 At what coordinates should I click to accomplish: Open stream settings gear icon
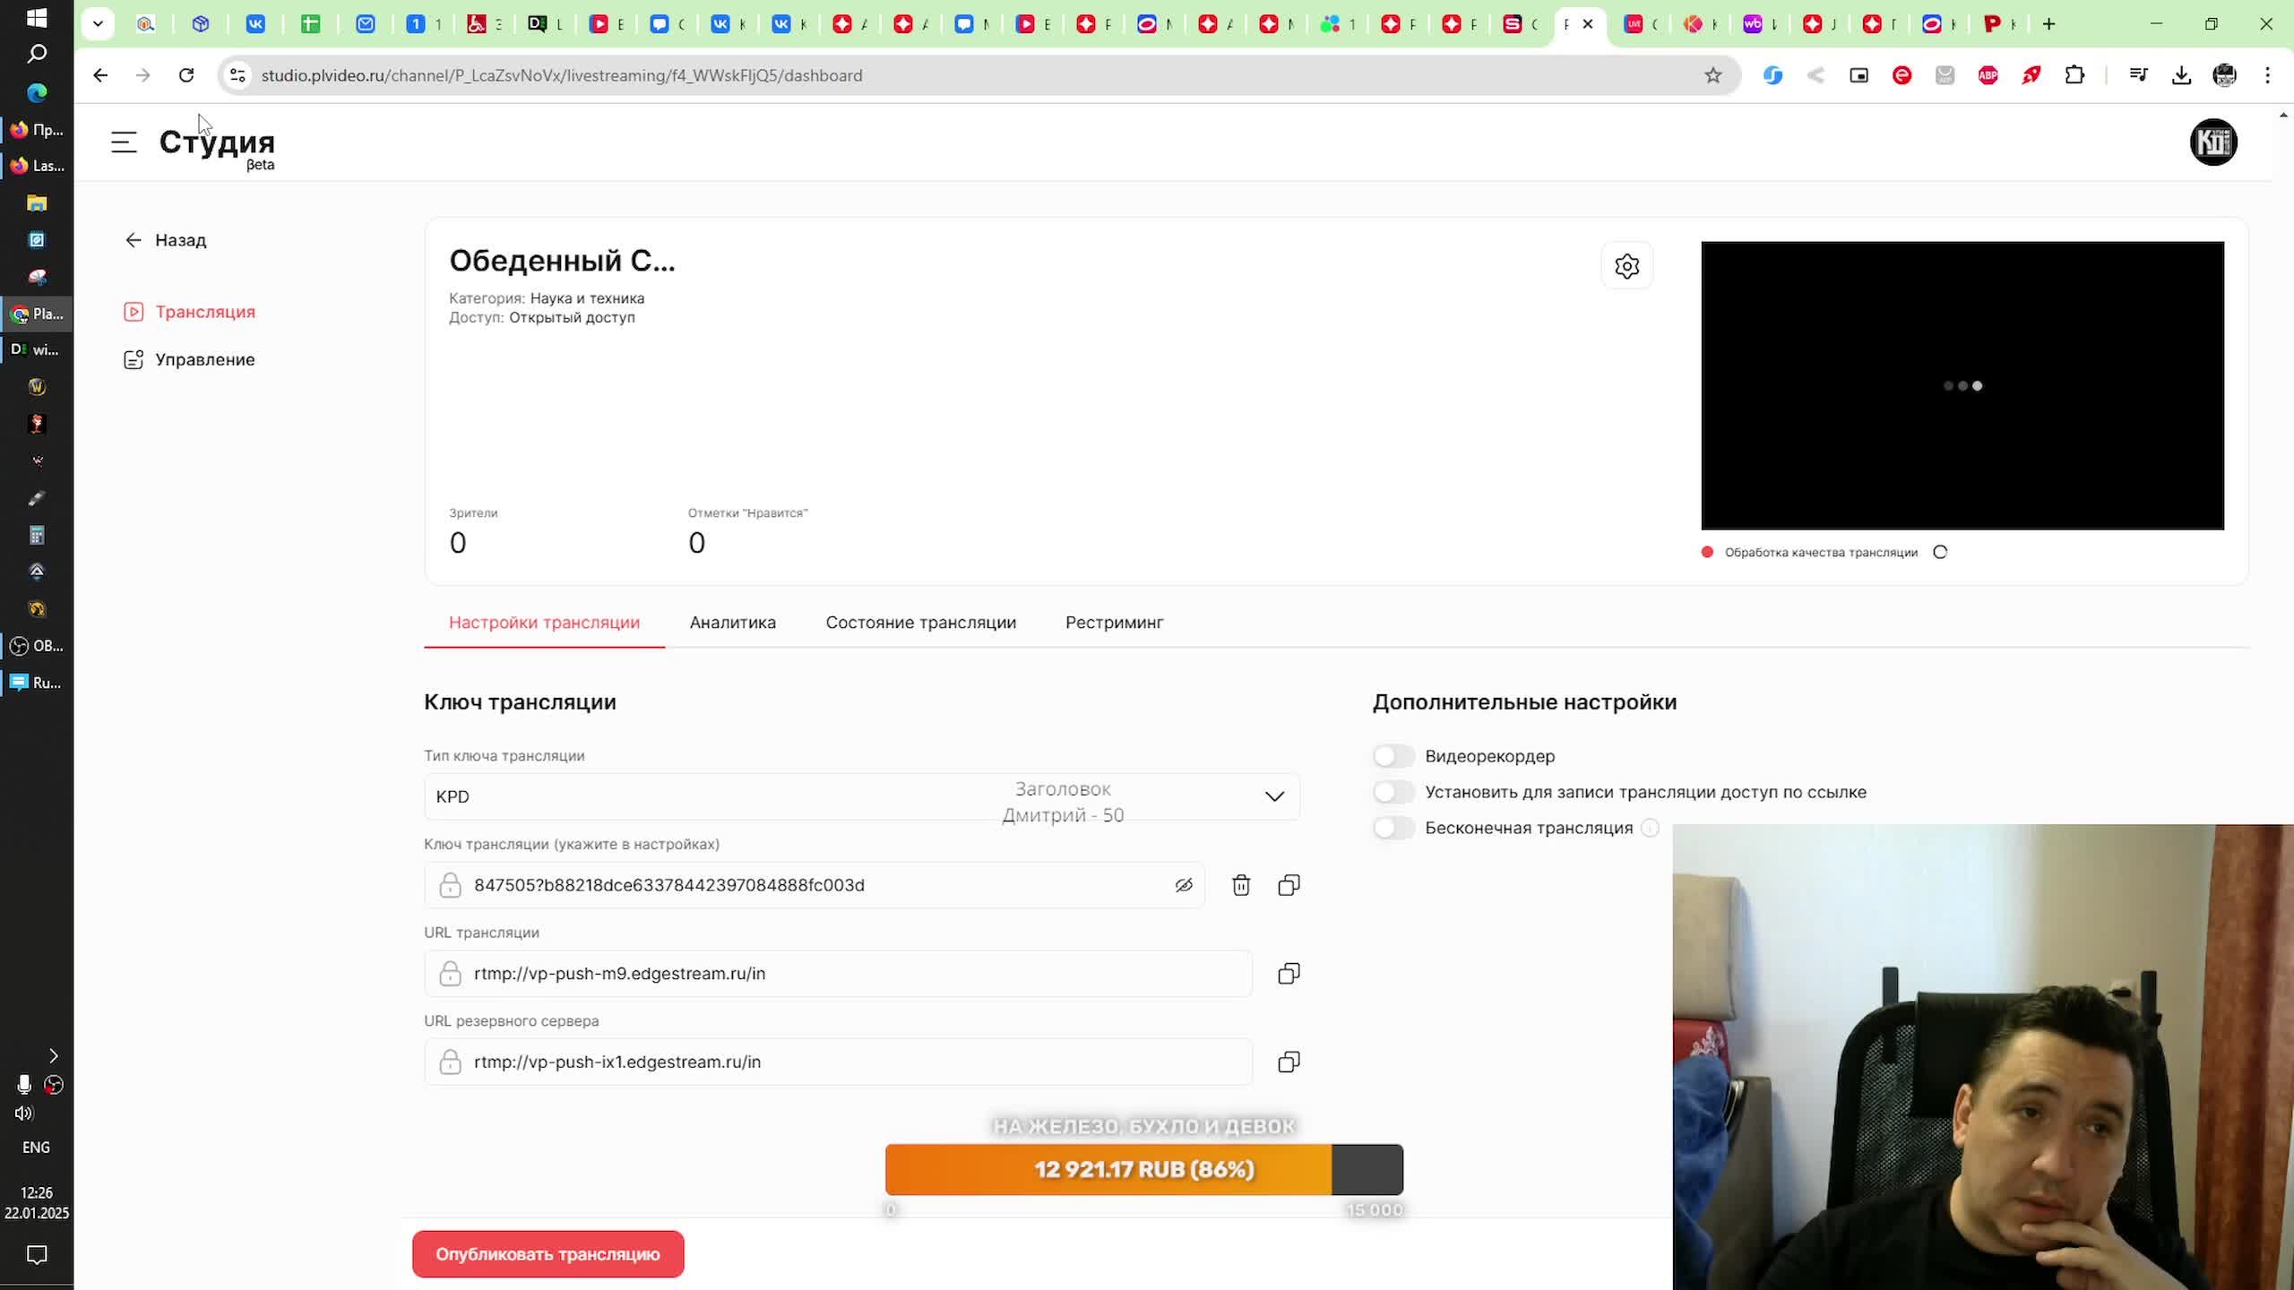[x=1626, y=266]
